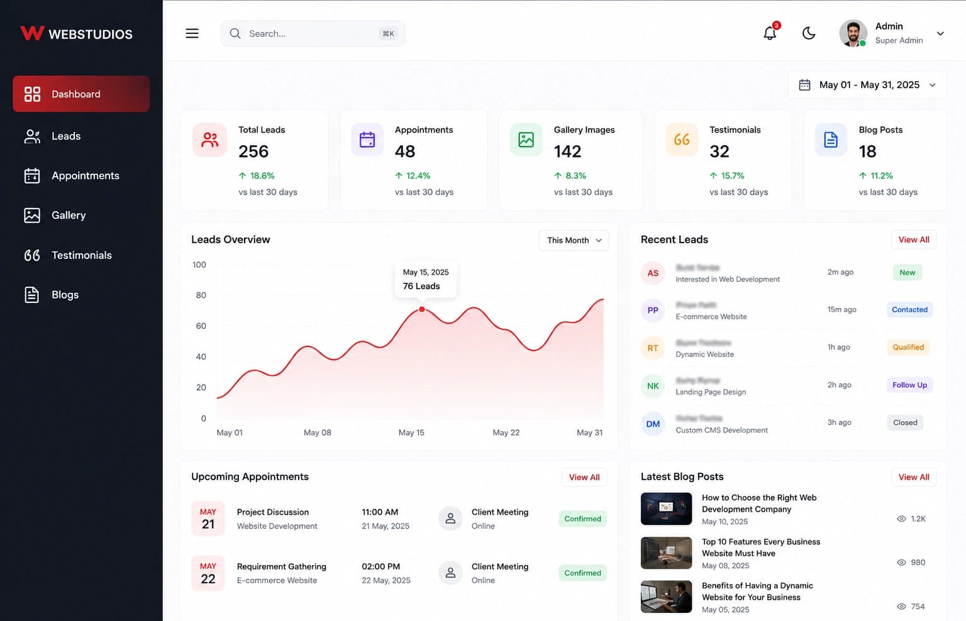Image resolution: width=966 pixels, height=621 pixels.
Task: Click the eye icon beside 754 views
Action: 901,607
